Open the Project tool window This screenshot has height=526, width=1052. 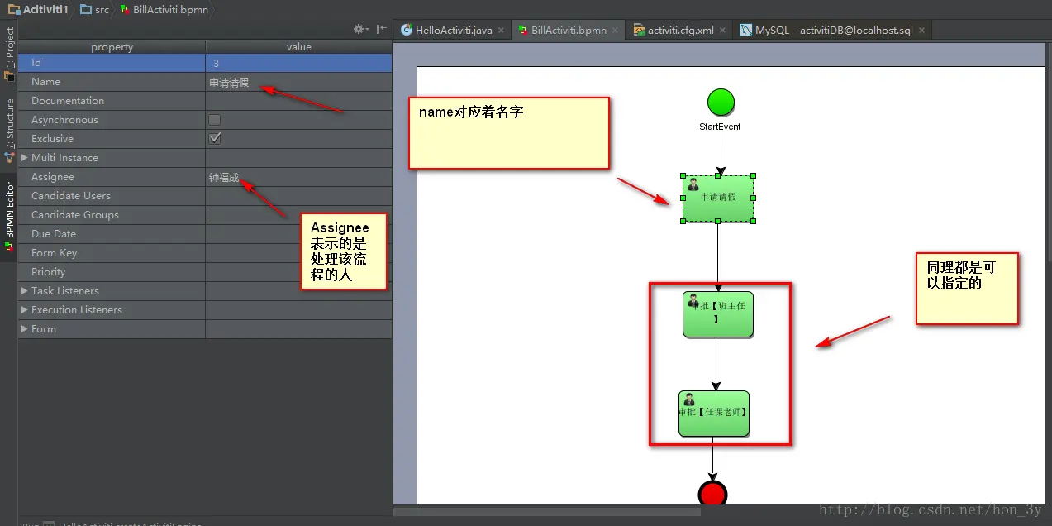9,53
